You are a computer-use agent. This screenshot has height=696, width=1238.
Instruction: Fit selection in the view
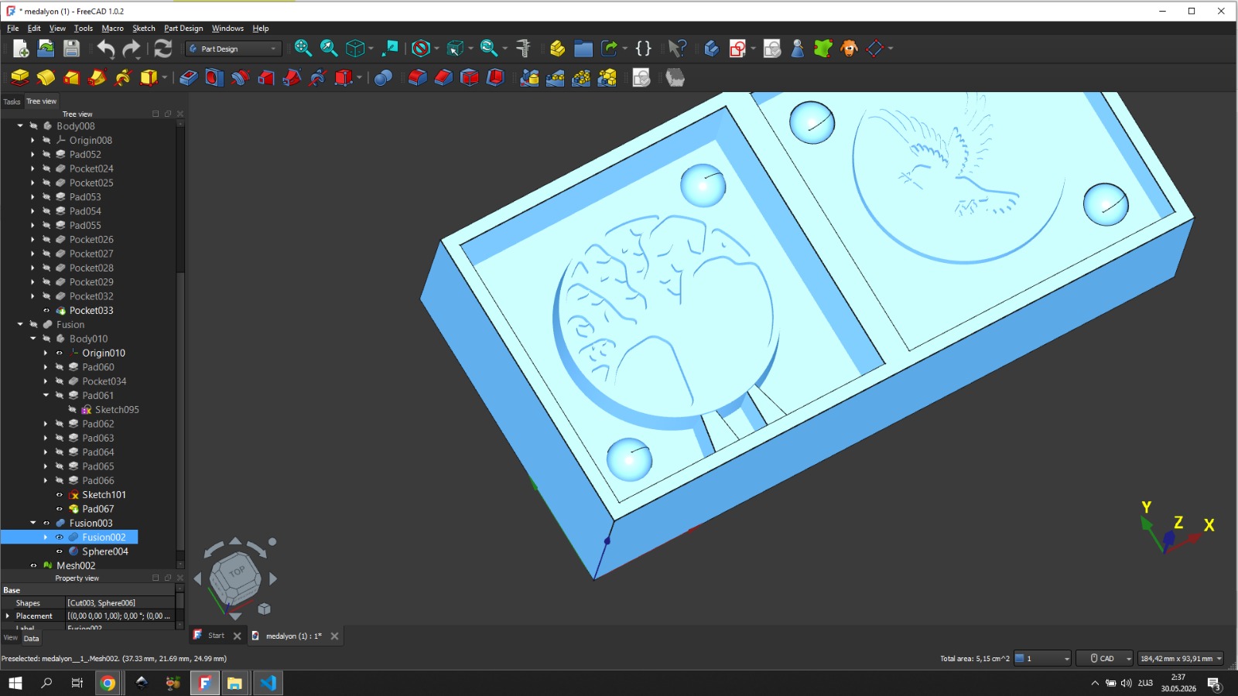[x=329, y=49]
